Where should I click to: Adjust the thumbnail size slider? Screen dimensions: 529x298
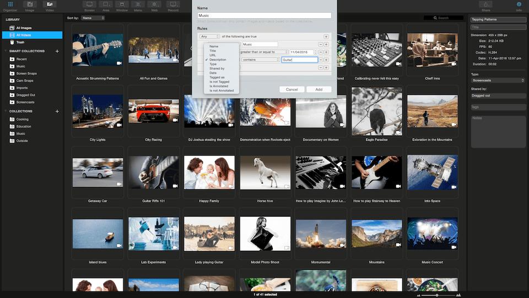437,295
